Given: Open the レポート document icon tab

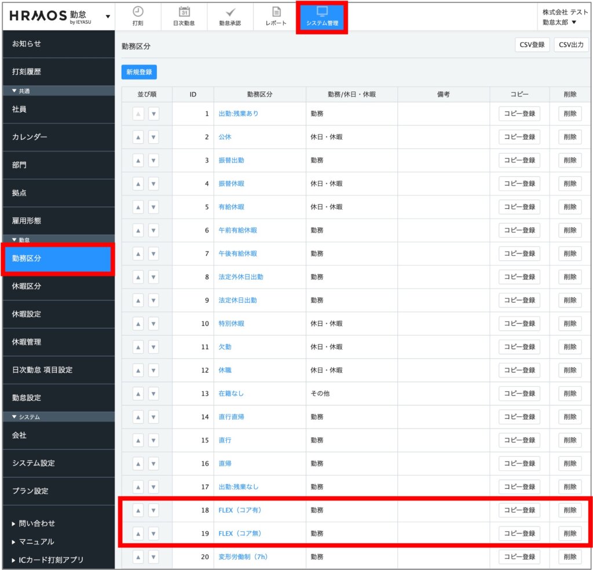Looking at the screenshot, I should pyautogui.click(x=276, y=16).
